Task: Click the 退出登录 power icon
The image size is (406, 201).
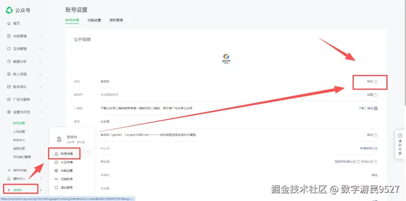Action: tap(56, 187)
